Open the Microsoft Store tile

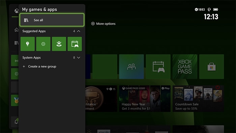point(211,66)
